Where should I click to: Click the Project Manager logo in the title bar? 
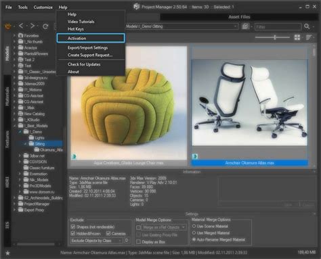136,7
